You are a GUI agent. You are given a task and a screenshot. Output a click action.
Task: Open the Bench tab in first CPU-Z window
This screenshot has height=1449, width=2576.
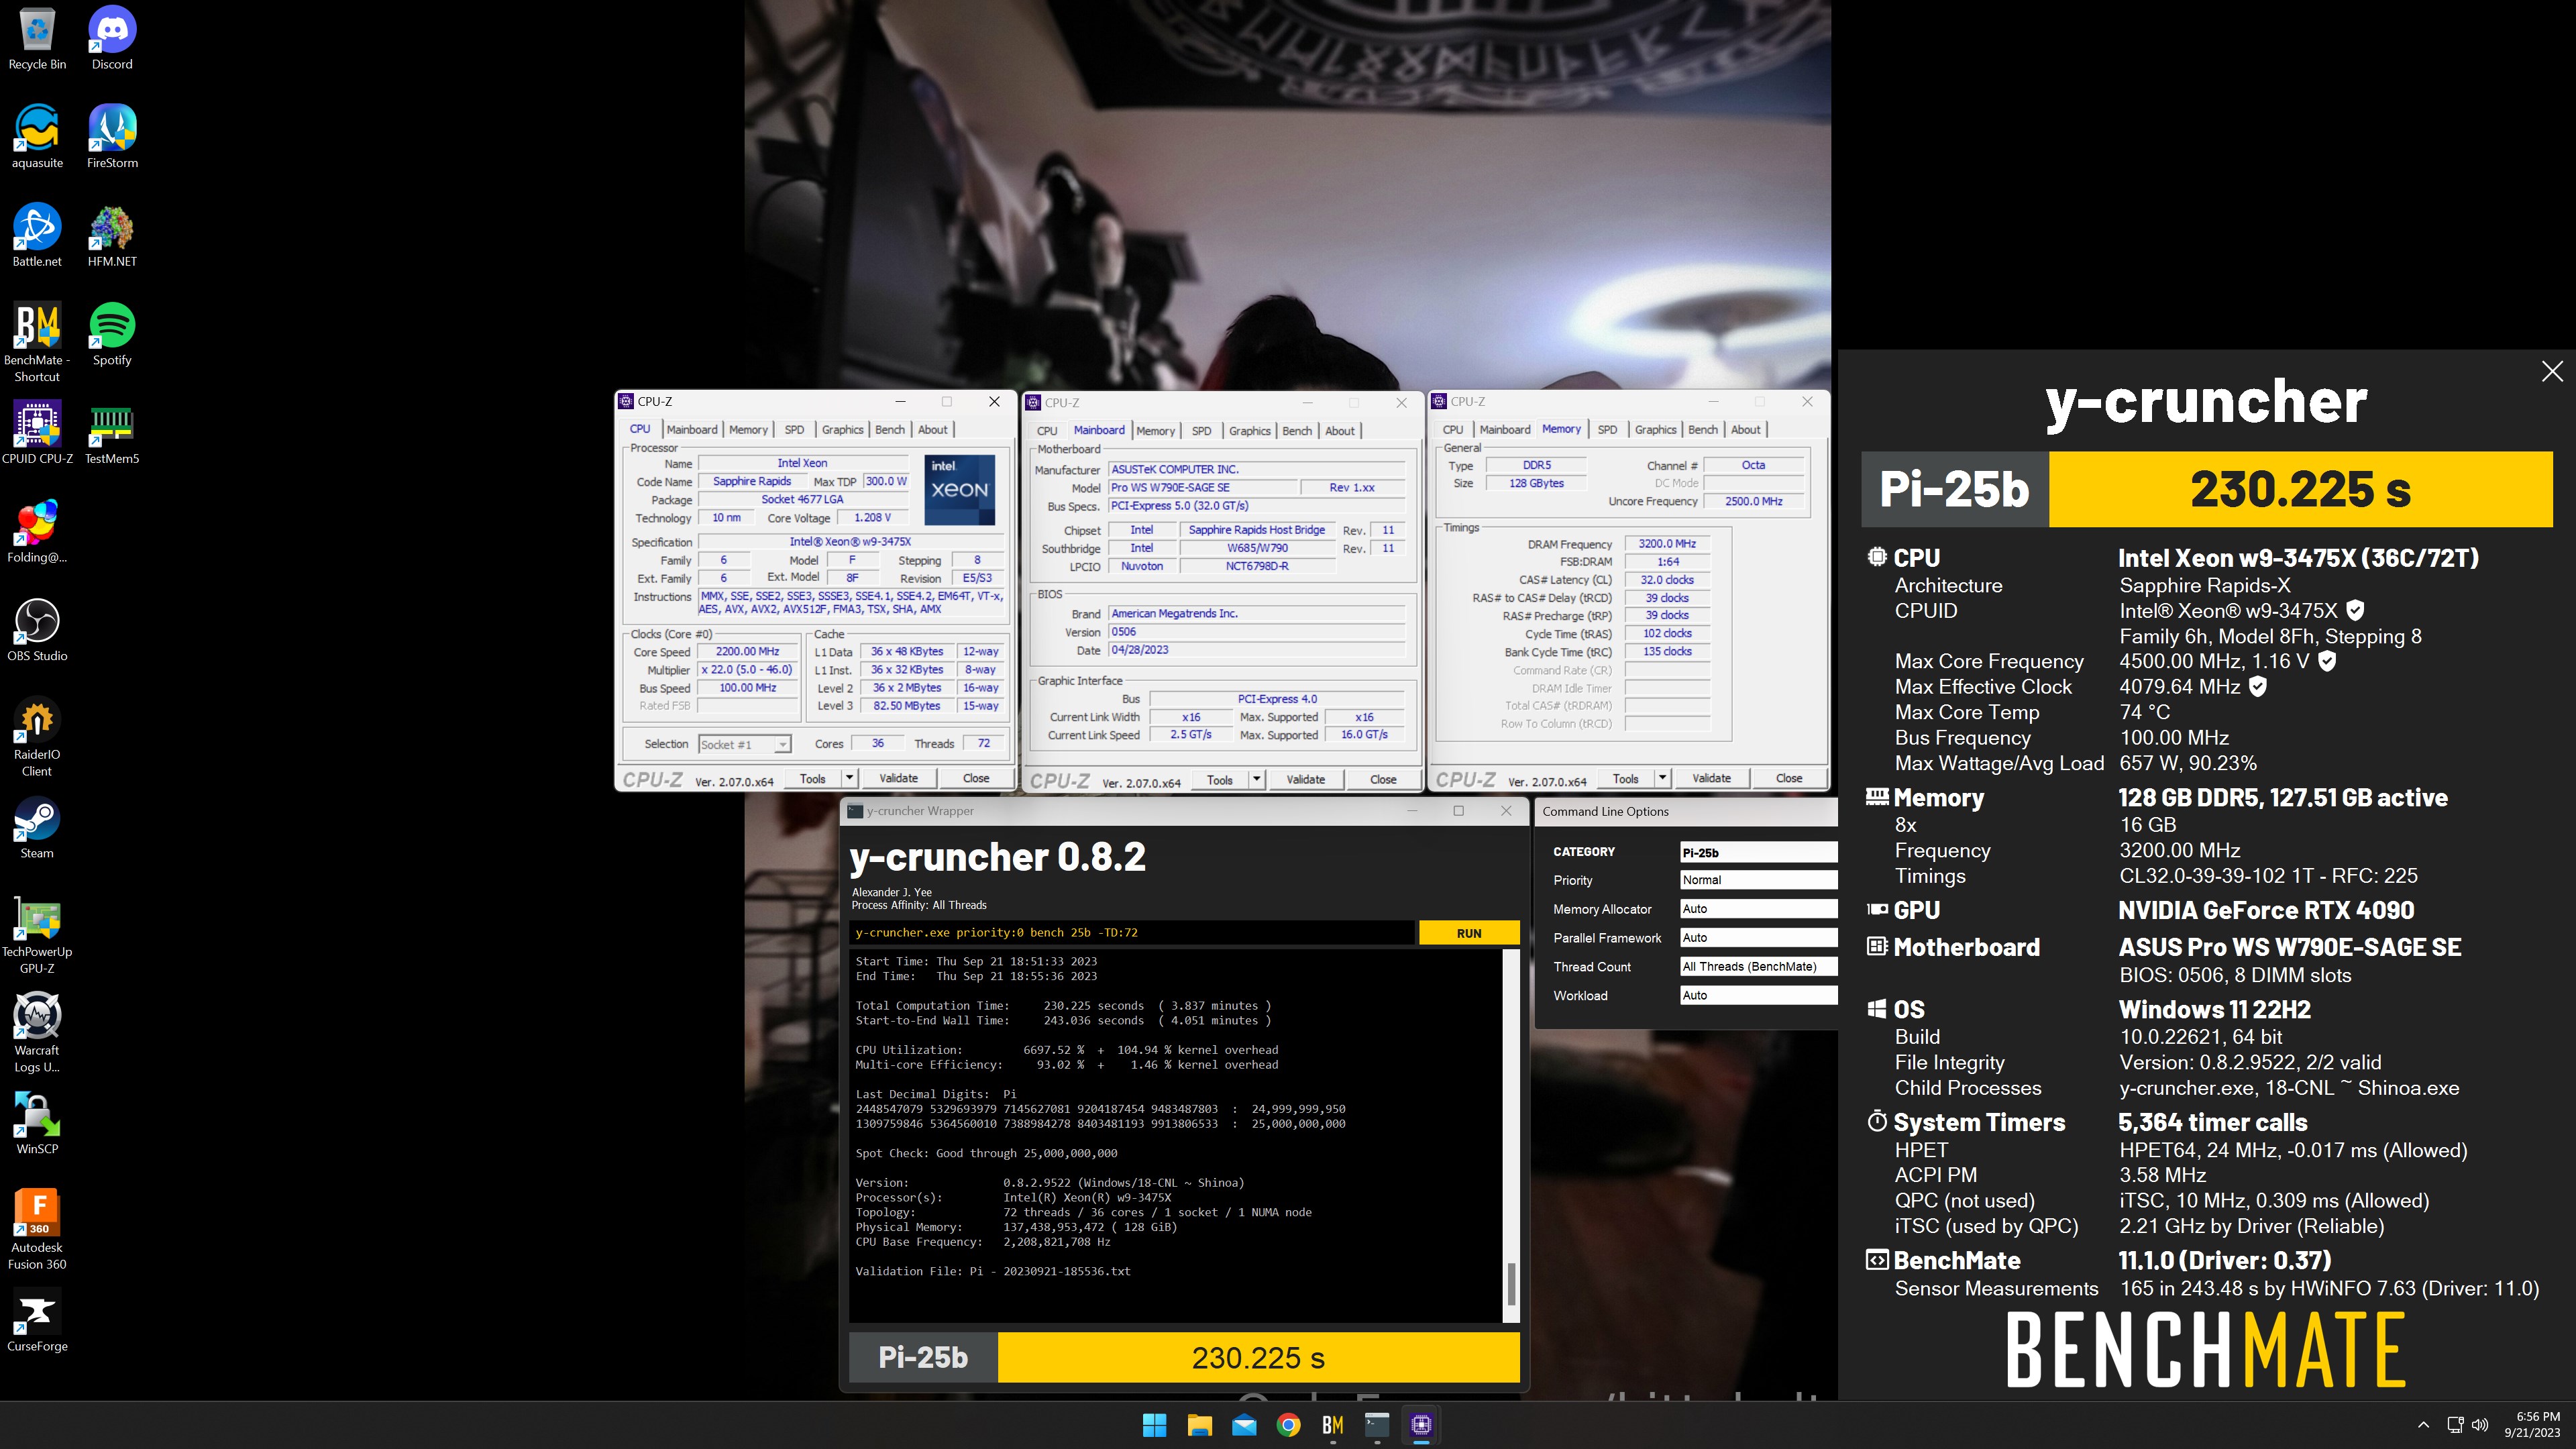point(889,430)
